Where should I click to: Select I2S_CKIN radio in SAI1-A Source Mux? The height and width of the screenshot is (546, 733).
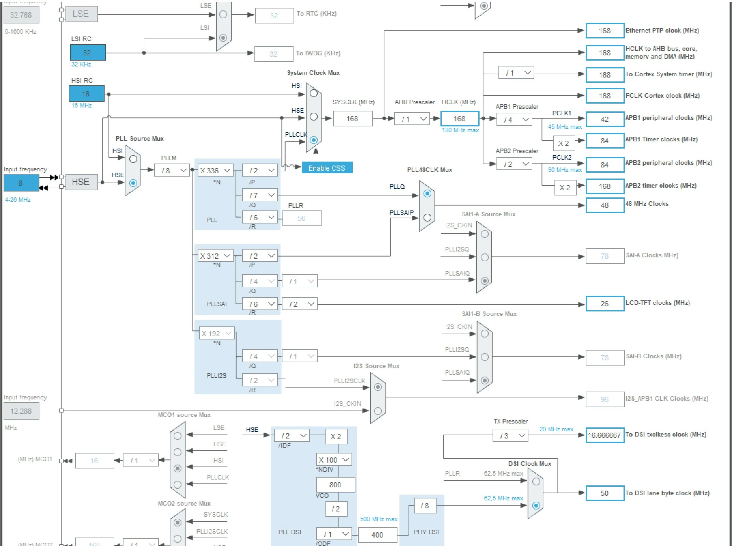tap(484, 234)
